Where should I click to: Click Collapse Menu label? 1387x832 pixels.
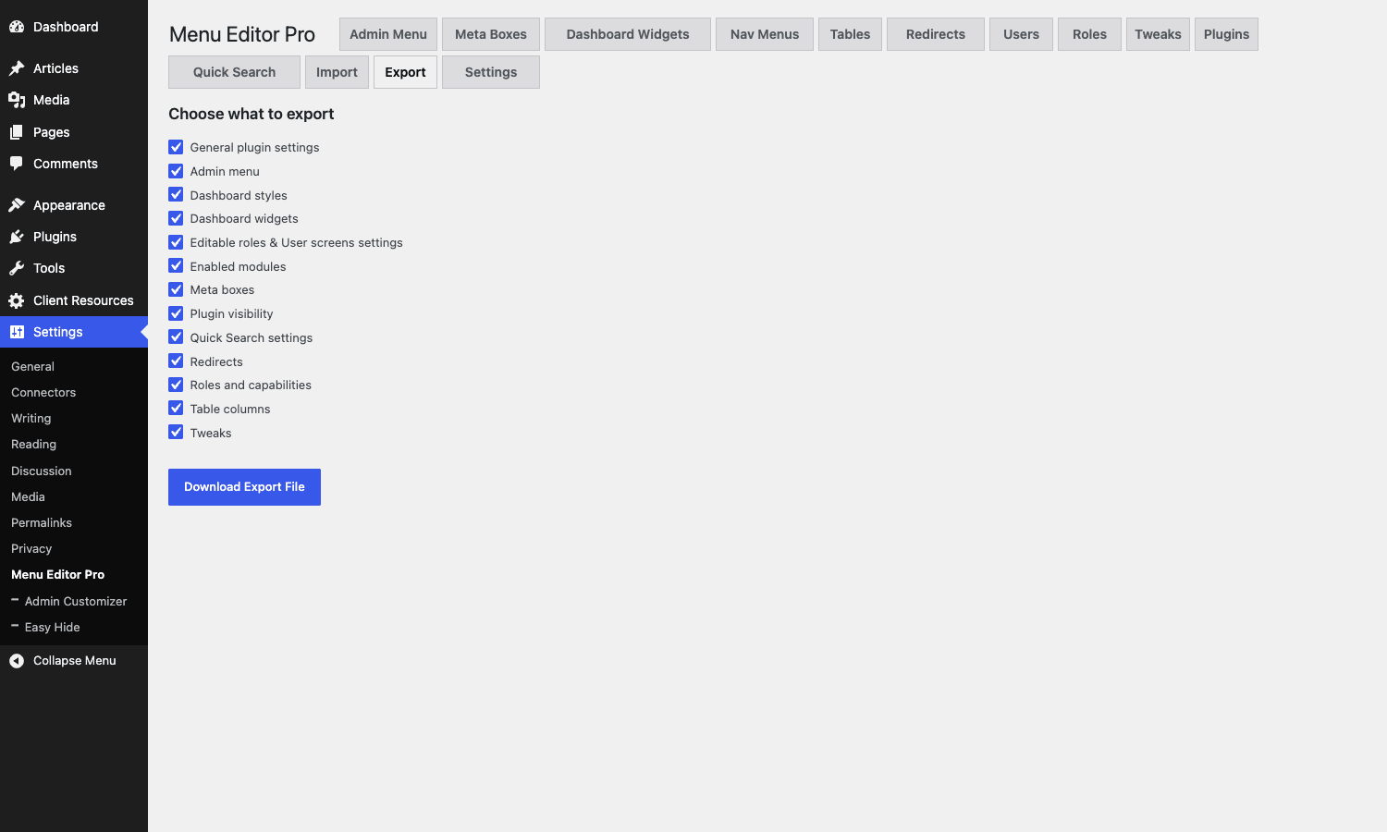75,660
